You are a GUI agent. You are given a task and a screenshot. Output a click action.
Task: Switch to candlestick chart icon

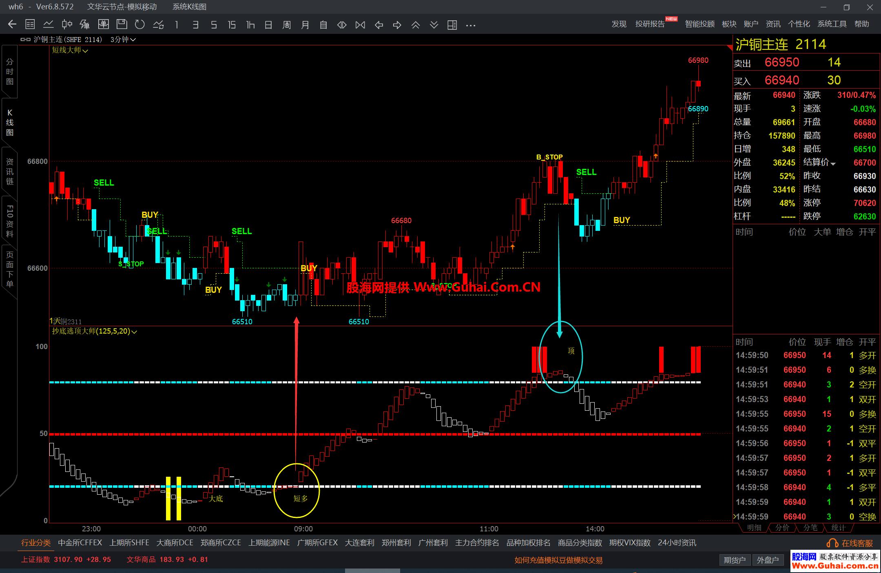click(67, 25)
